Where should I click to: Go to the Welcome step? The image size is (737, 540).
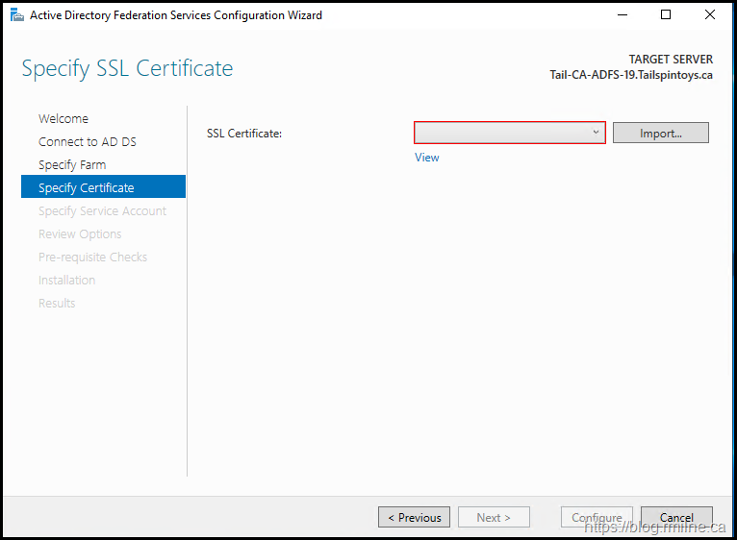pos(64,119)
